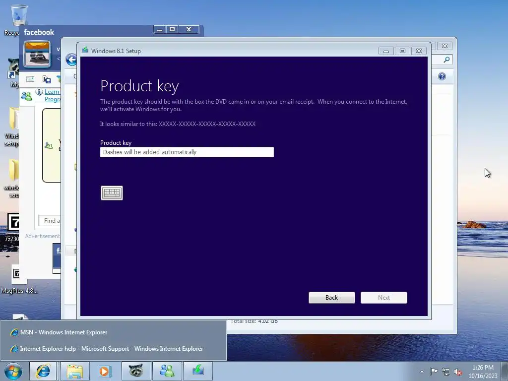The width and height of the screenshot is (508, 381).
Task: Show hidden tray icons arrow
Action: pyautogui.click(x=422, y=372)
